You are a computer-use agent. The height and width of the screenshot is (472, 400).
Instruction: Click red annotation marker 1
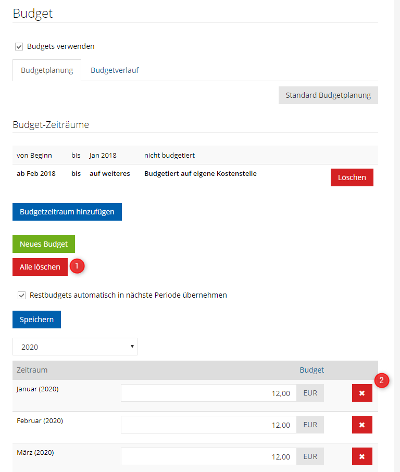77,265
